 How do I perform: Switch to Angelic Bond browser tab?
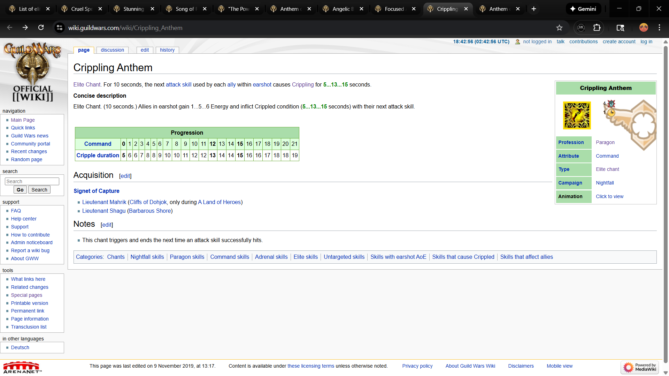343,9
